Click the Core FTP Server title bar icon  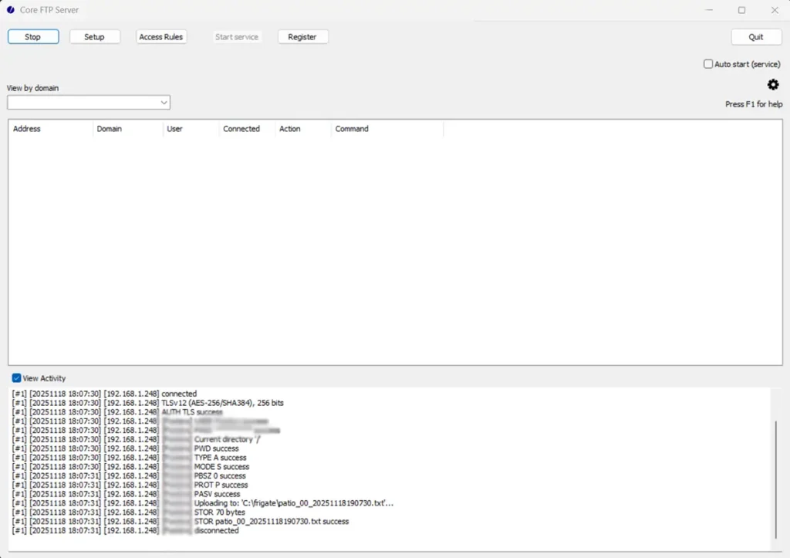tap(9, 9)
